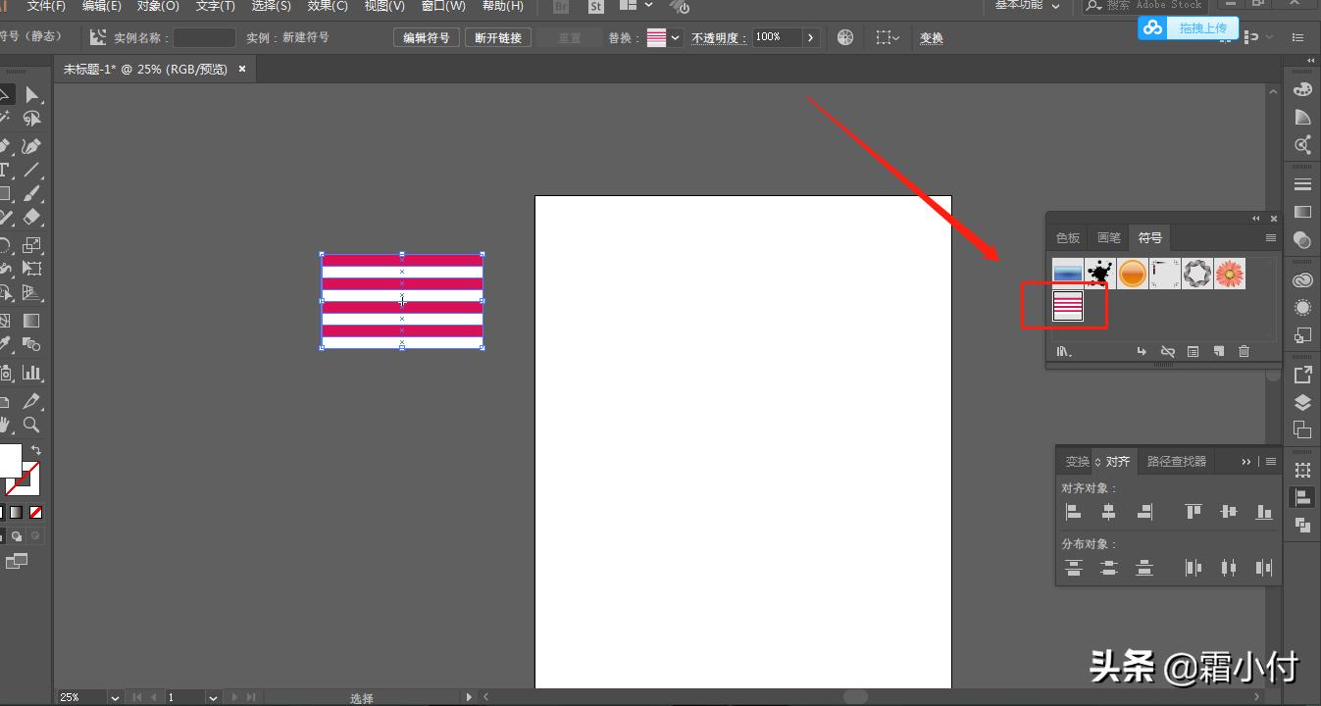Click 不透明度 link
This screenshot has width=1321, height=706.
coord(719,38)
